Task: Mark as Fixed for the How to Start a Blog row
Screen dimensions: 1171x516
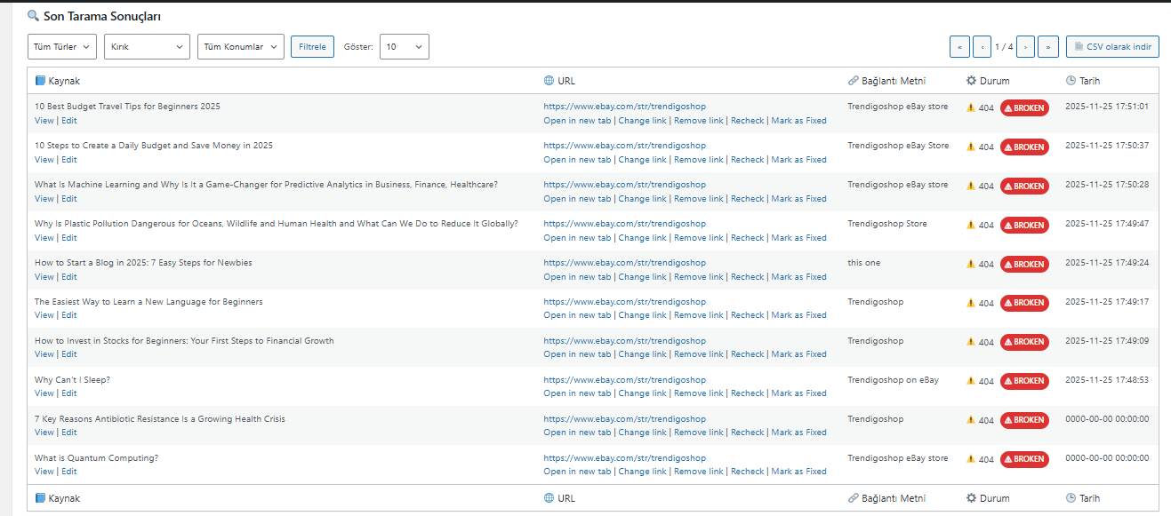Action: click(798, 277)
